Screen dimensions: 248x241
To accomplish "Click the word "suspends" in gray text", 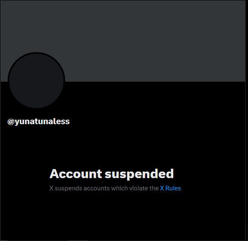I will point(69,189).
